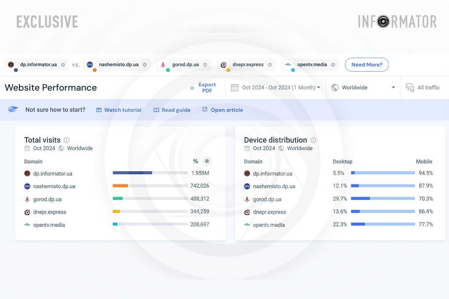The width and height of the screenshot is (449, 299).
Task: Export the report as PDF
Action: (203, 87)
